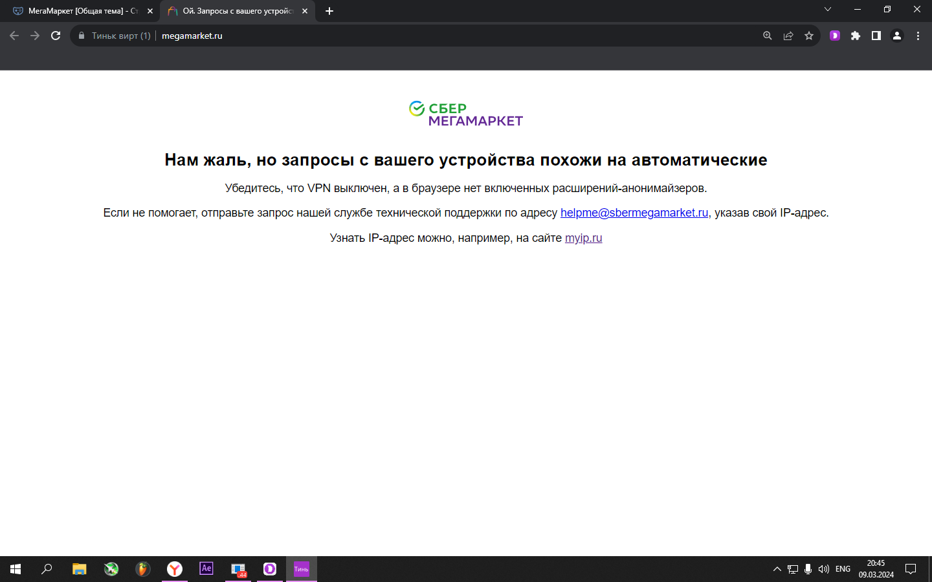Toggle the browser side panel
This screenshot has height=582, width=932.
(x=876, y=36)
